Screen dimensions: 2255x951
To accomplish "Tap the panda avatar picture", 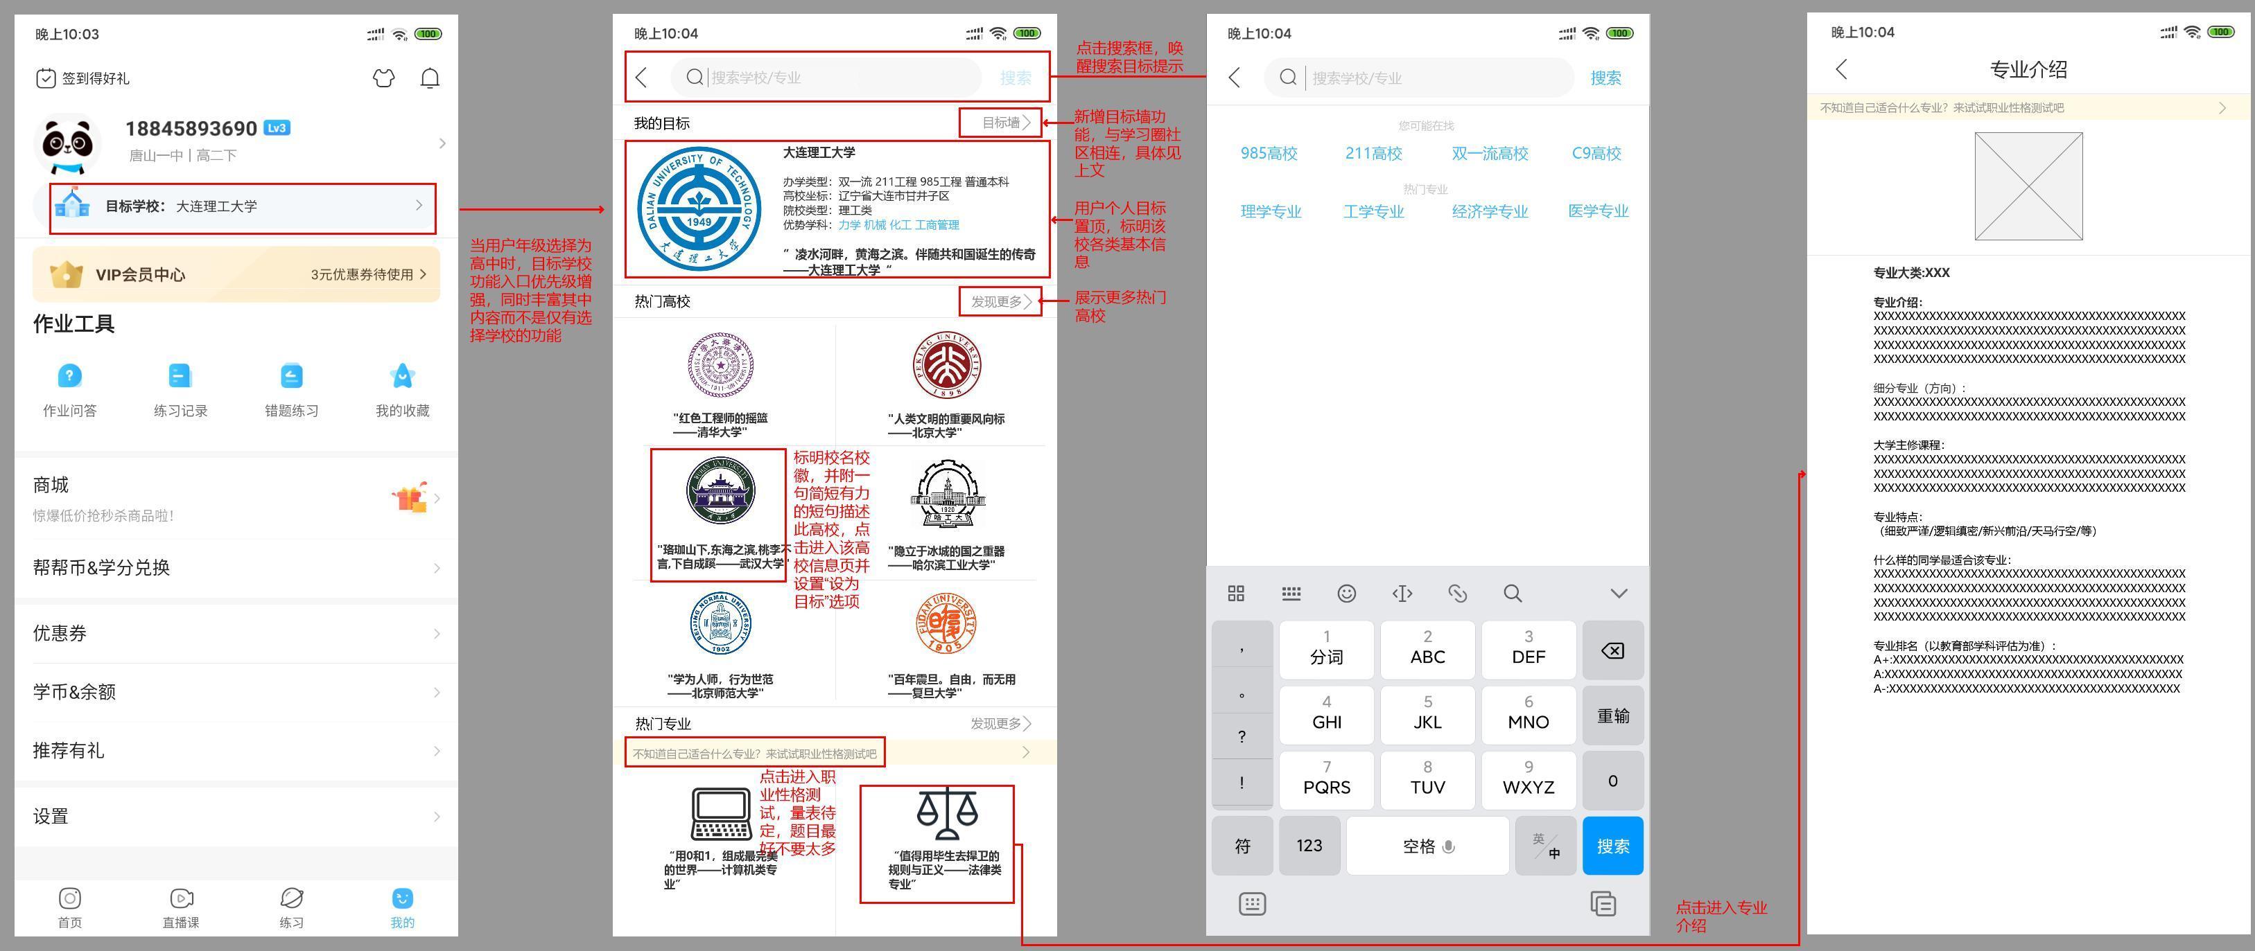I will click(x=67, y=144).
